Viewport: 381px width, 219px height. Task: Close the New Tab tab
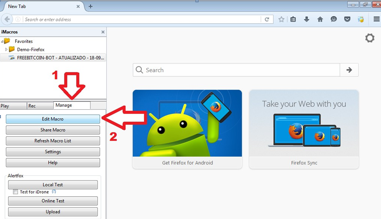click(78, 7)
